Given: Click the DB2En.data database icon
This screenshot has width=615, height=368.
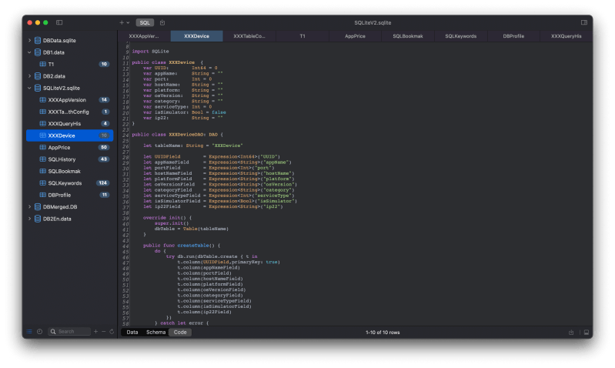Looking at the screenshot, I should point(38,219).
